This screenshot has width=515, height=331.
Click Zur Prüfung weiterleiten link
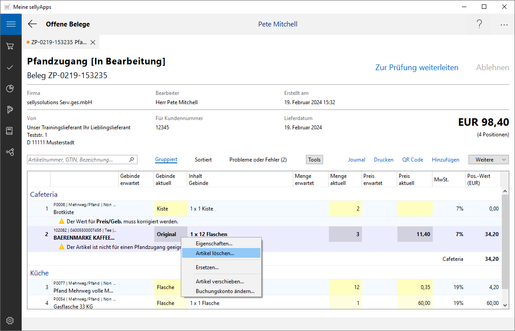tap(416, 68)
